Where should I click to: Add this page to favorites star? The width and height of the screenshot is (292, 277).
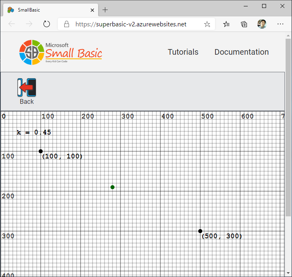pyautogui.click(x=207, y=24)
